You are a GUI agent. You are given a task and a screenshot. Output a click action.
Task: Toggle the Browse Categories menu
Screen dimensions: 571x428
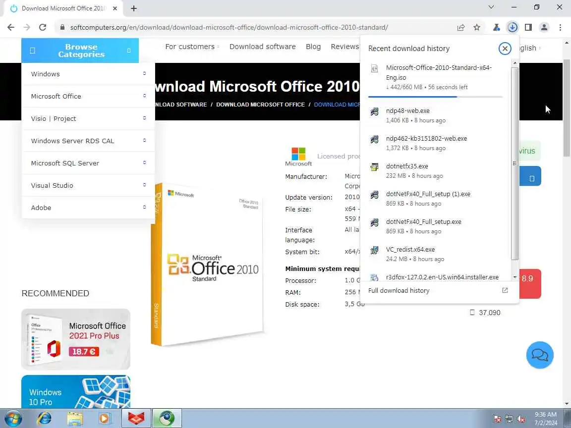80,51
